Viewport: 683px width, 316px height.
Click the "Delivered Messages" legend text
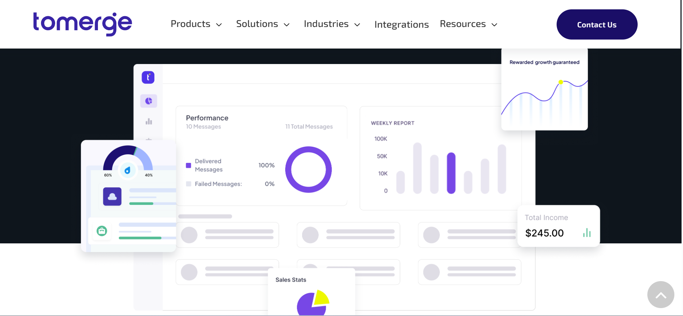pos(209,165)
